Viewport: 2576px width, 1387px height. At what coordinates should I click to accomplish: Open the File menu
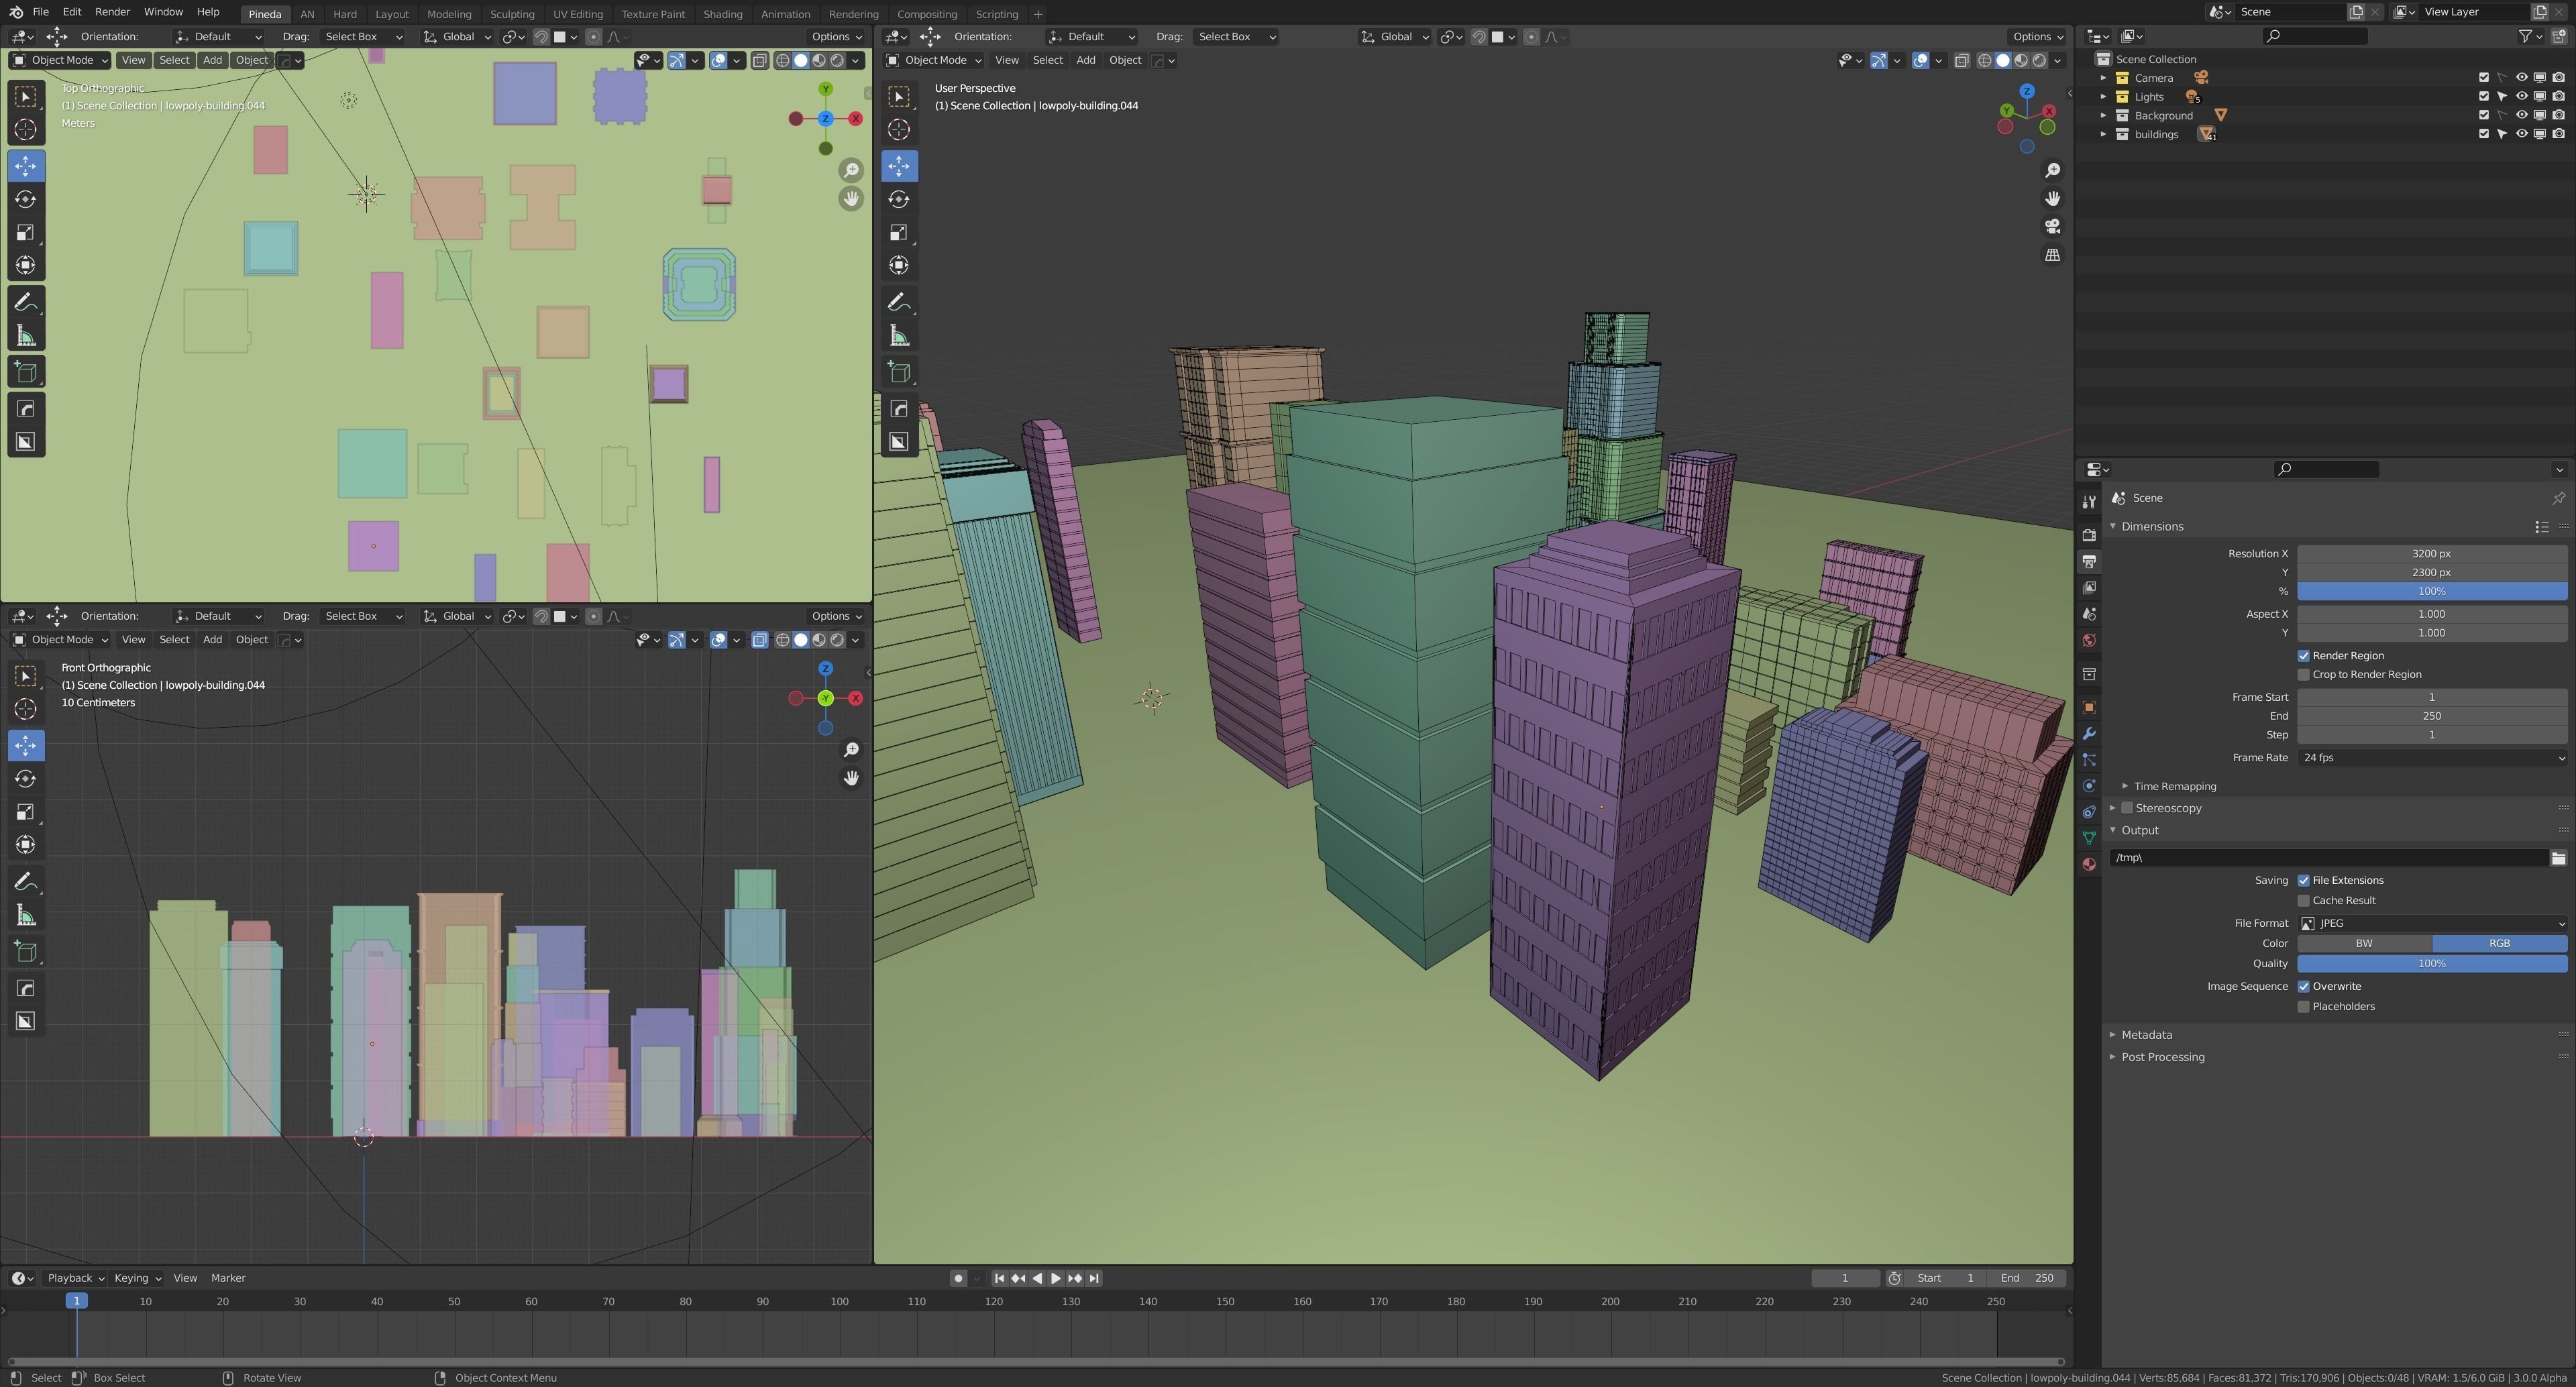[41, 12]
